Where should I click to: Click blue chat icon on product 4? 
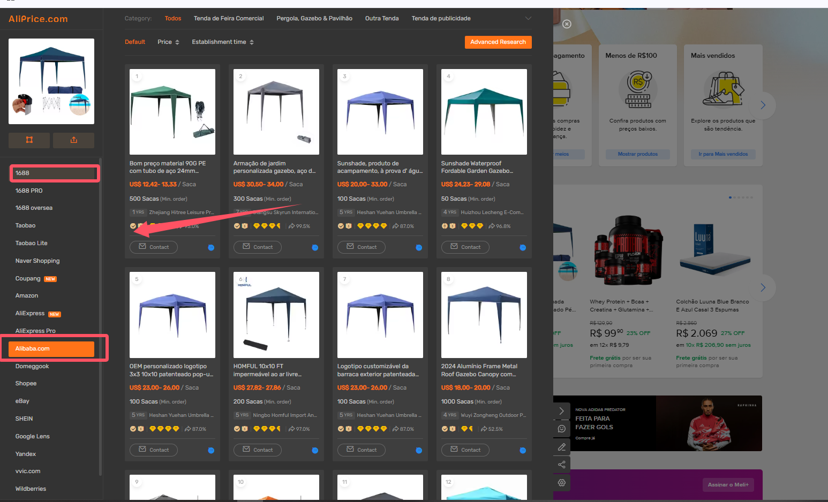pyautogui.click(x=523, y=248)
